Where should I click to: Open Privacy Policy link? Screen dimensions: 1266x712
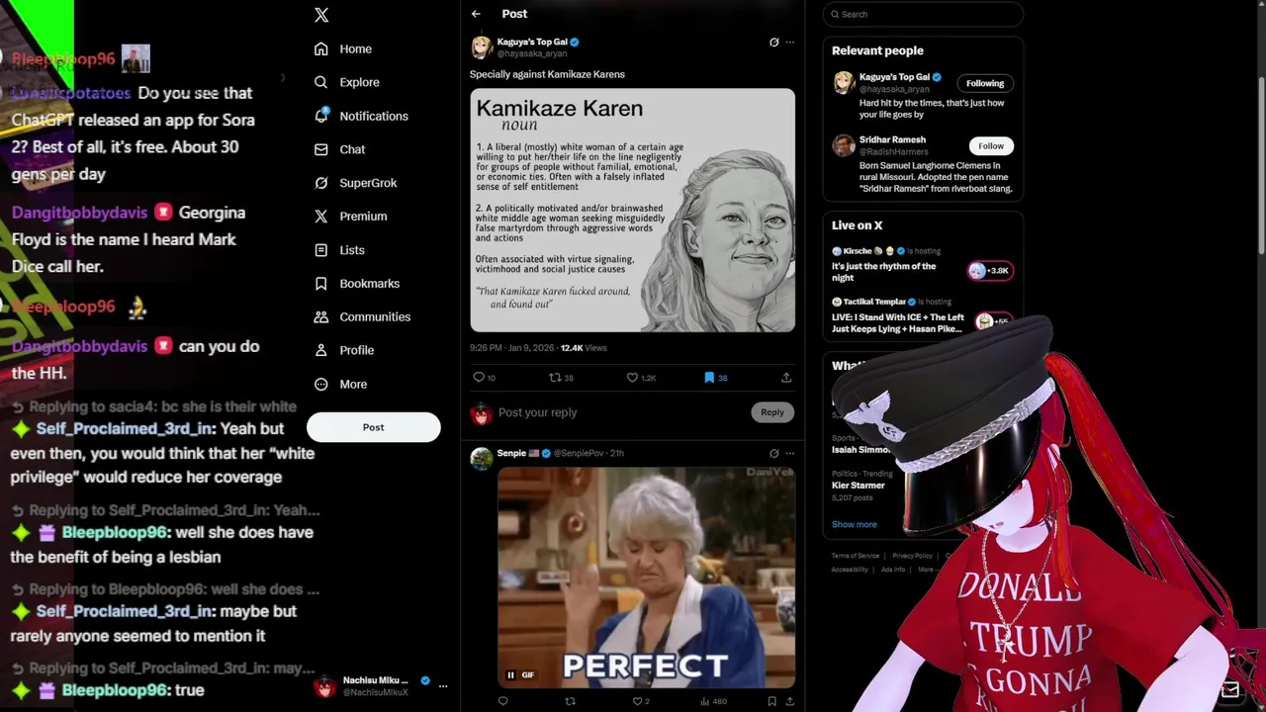coord(912,556)
